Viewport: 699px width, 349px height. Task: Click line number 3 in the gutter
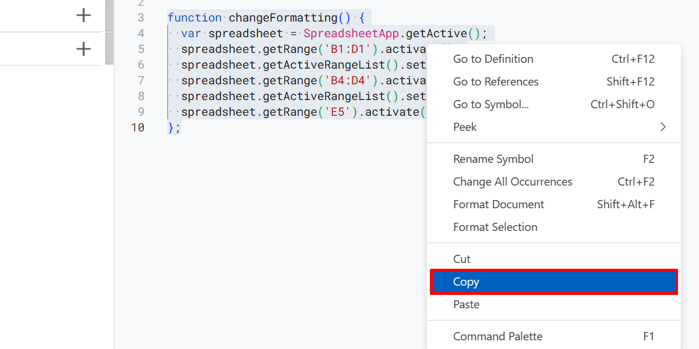[x=142, y=17]
